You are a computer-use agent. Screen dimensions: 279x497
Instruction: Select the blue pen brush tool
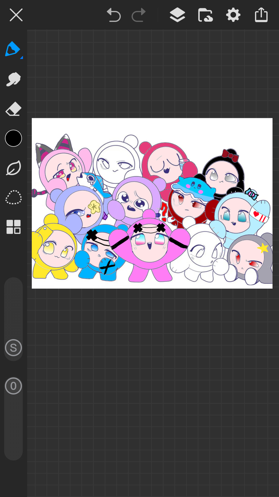[13, 49]
